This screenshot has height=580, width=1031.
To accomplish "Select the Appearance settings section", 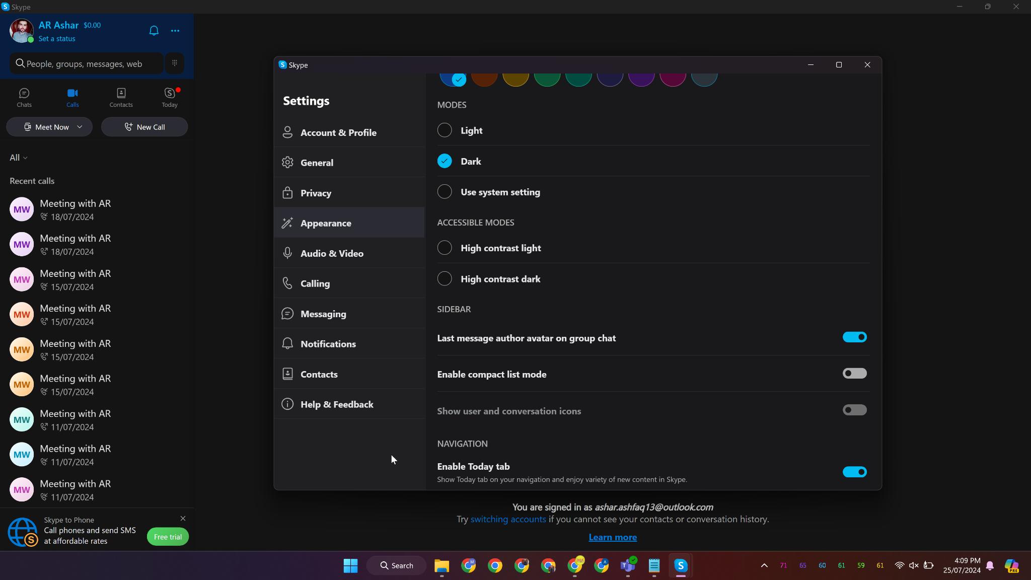I will tap(349, 223).
